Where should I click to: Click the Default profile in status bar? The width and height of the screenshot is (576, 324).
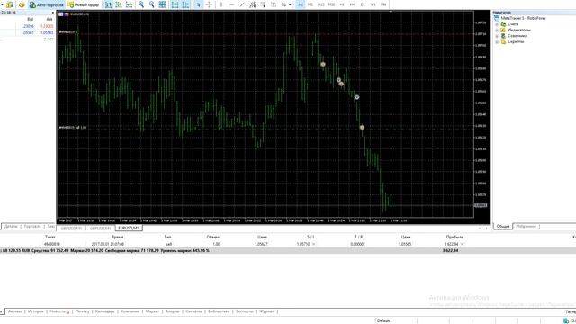(x=383, y=320)
